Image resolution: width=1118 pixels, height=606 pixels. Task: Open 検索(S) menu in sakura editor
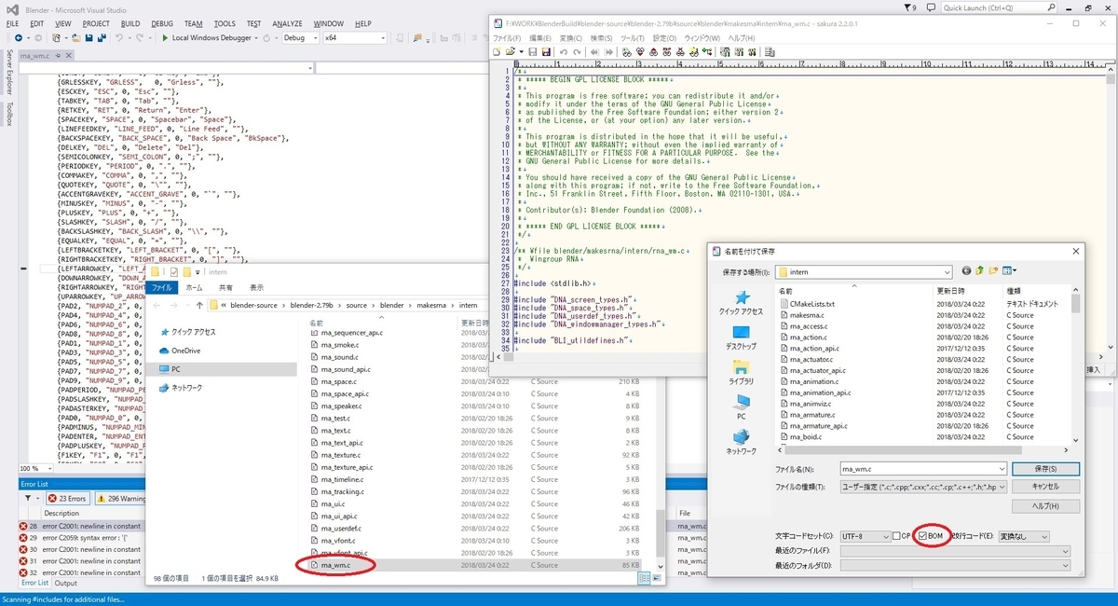pos(600,38)
